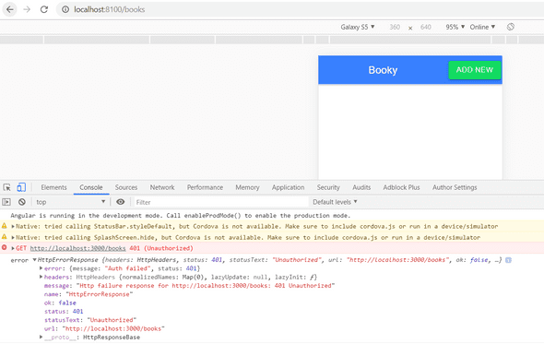544x344 pixels.
Task: Open the Adblock Plus tab
Action: point(401,187)
